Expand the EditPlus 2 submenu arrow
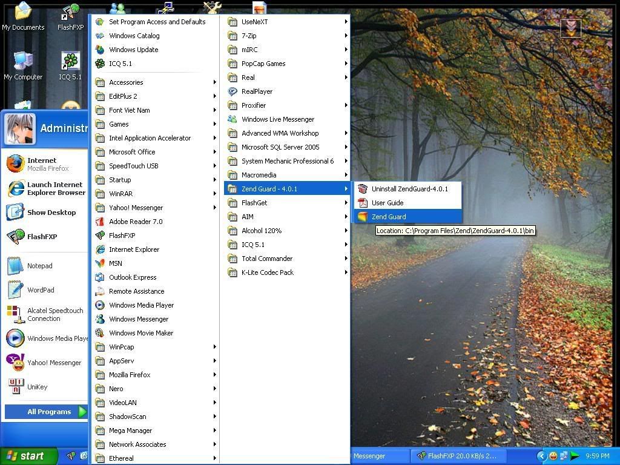 click(x=215, y=96)
